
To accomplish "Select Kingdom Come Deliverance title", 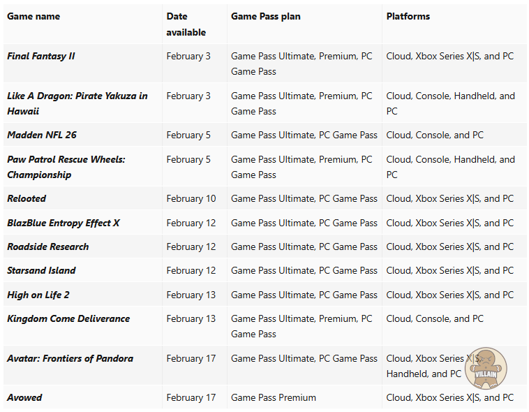I will click(x=68, y=318).
